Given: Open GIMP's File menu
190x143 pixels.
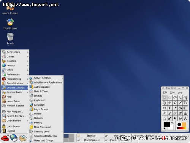Looking at the screenshot, I should pyautogui.click(x=165, y=92).
